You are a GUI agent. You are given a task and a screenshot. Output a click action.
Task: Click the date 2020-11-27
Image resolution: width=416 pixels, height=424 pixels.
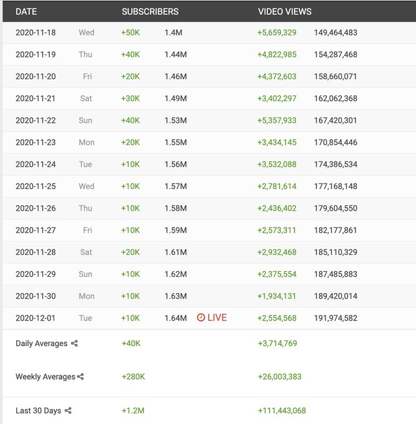[x=35, y=230]
